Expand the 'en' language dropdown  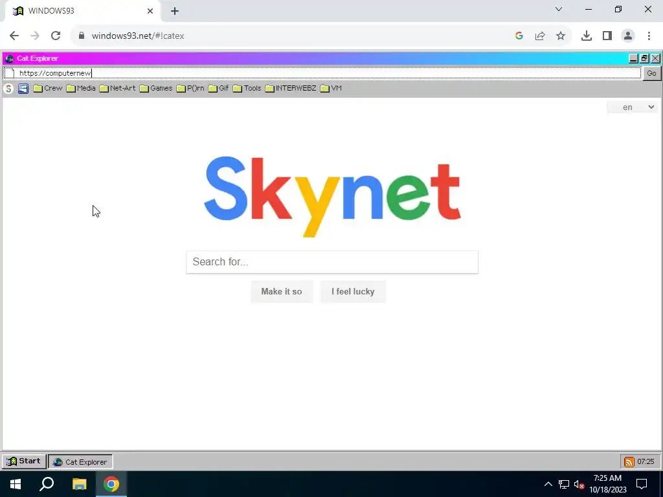point(633,107)
